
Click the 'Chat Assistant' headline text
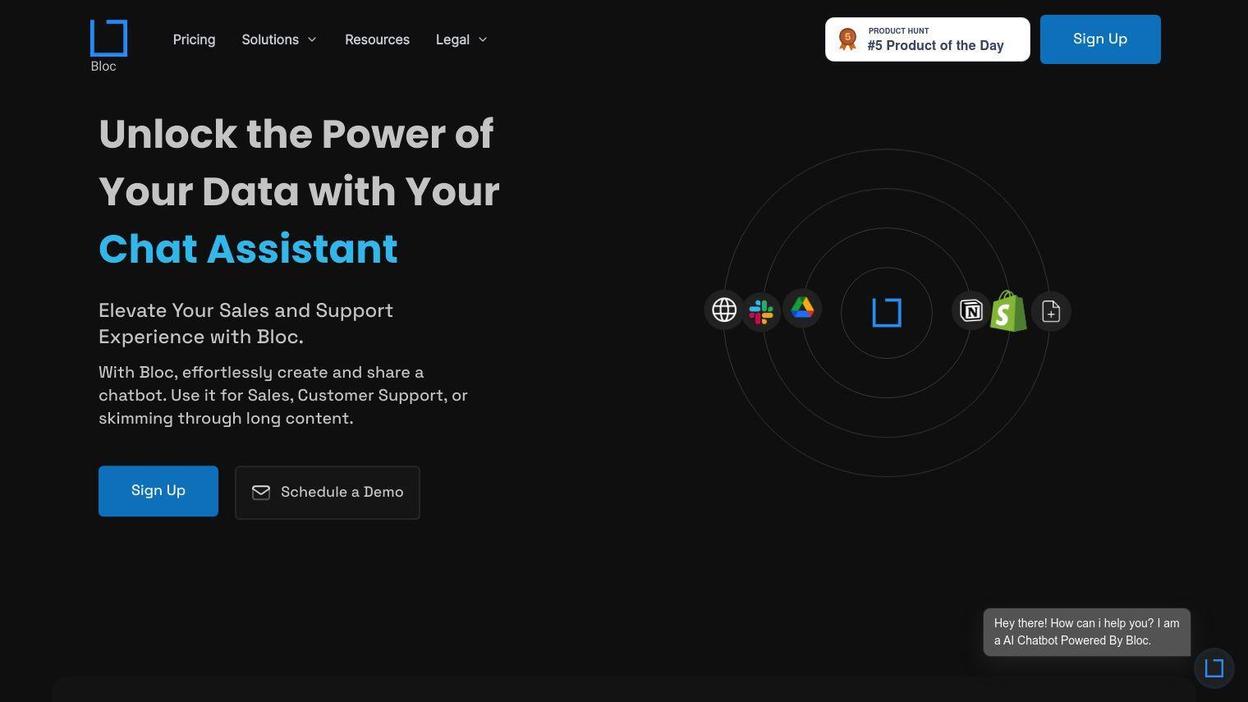pos(248,249)
